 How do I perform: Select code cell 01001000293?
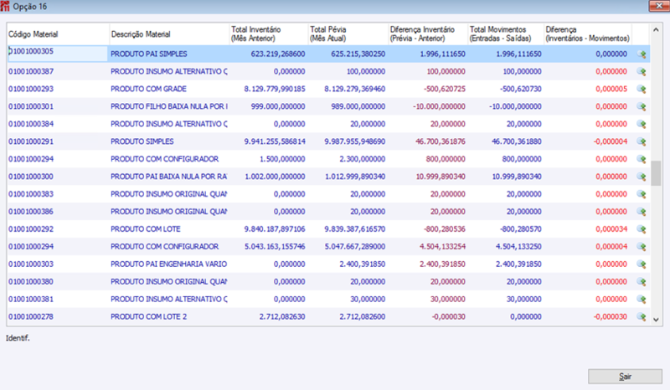tap(31, 89)
